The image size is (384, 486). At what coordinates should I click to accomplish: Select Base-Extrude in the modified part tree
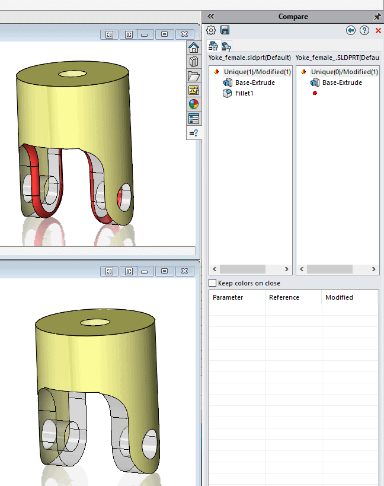coord(342,82)
